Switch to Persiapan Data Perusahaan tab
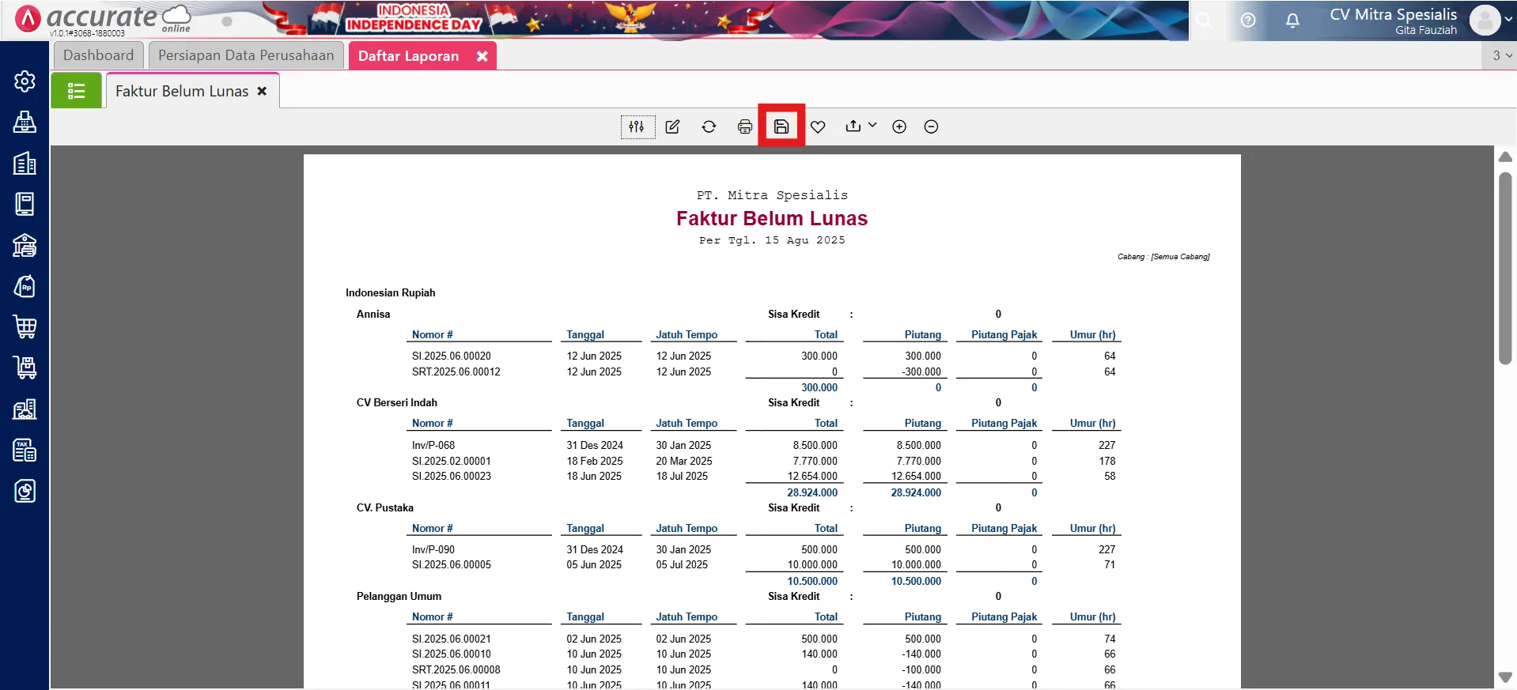Screen dimensions: 1517x690 tap(246, 55)
